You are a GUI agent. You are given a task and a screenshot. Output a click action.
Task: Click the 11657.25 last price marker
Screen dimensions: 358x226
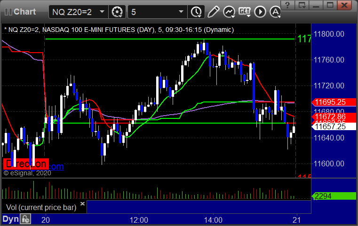click(334, 126)
